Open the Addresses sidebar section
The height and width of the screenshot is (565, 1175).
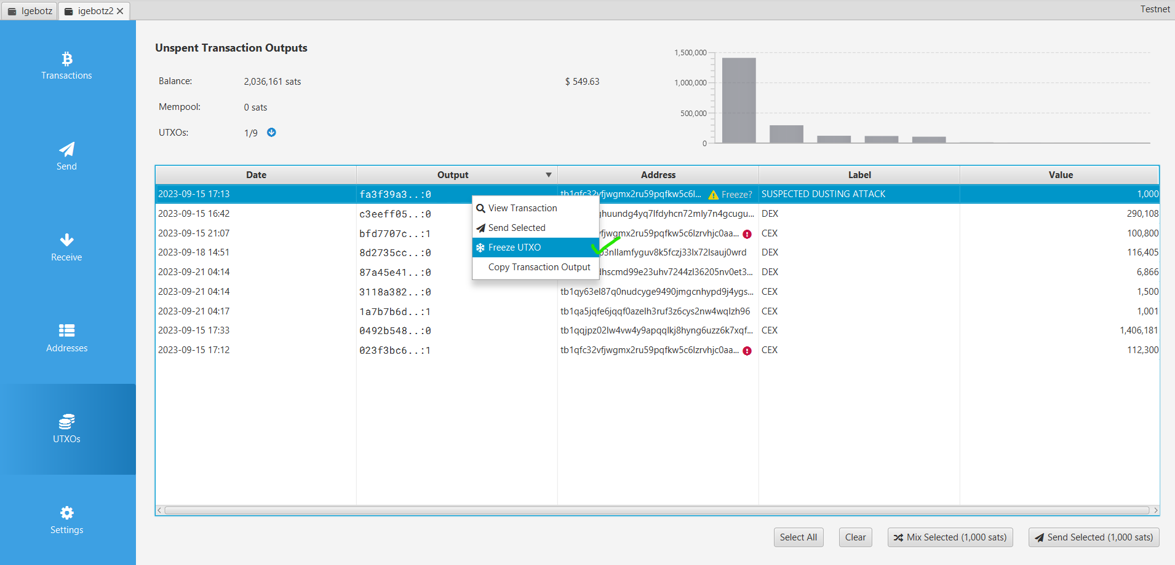(x=66, y=338)
